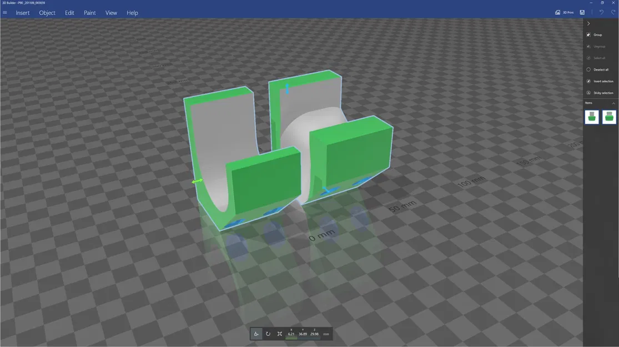Click the Ungroup option

pos(596,46)
